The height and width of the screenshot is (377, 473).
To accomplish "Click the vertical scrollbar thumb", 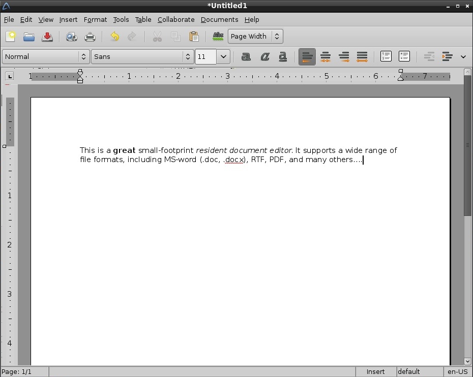I will (467, 145).
